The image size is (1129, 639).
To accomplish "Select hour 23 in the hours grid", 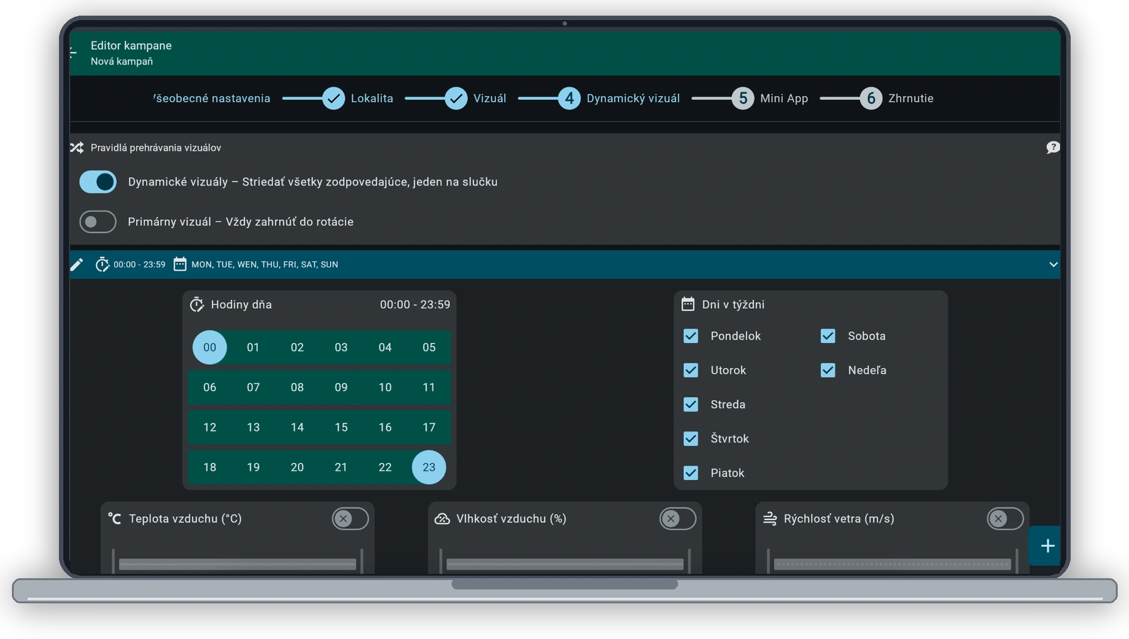I will coord(429,467).
